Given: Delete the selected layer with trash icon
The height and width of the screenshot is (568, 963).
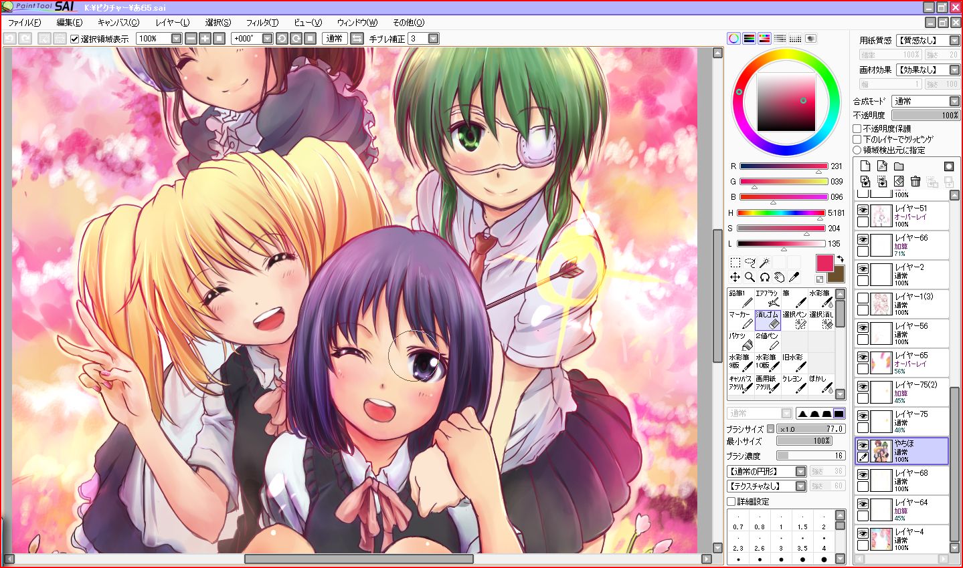Looking at the screenshot, I should tap(915, 181).
